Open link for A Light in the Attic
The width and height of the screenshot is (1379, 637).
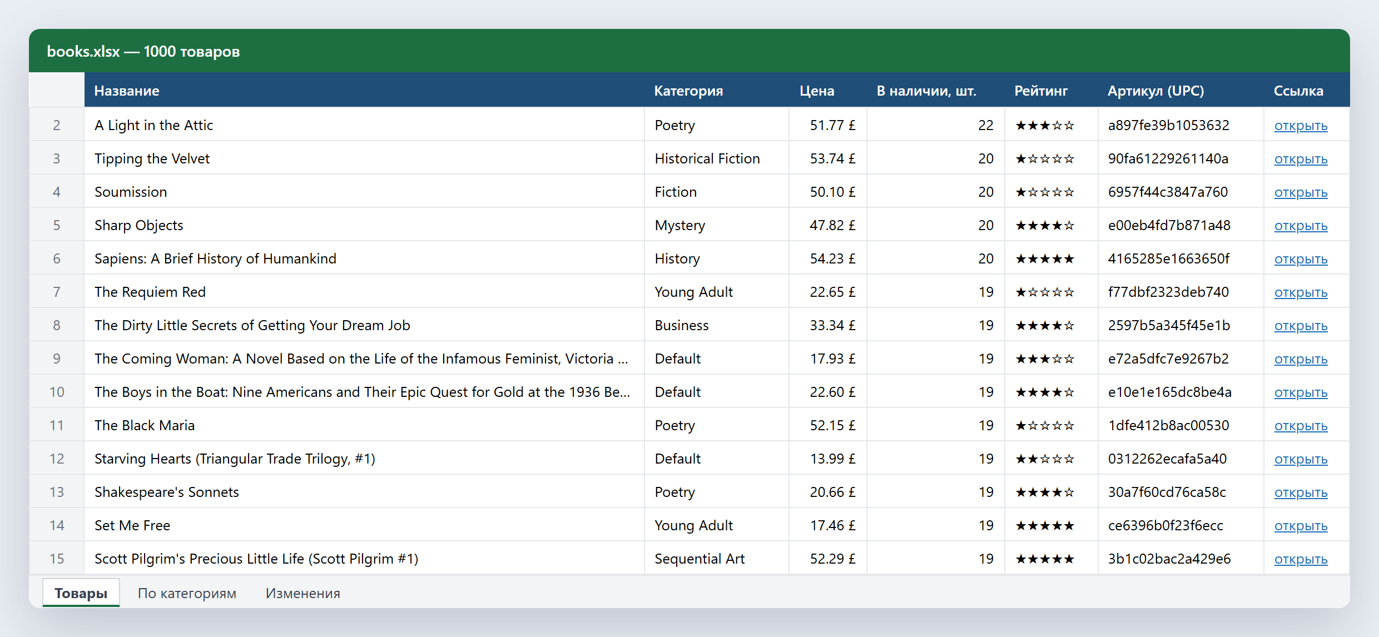point(1301,126)
